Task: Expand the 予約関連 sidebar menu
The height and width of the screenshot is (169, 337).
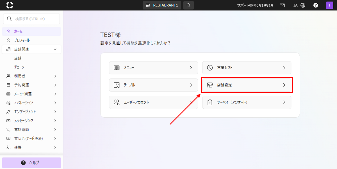Action: pos(55,85)
